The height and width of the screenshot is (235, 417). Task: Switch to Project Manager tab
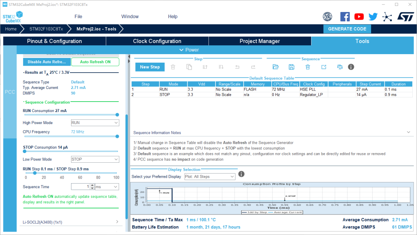260,41
